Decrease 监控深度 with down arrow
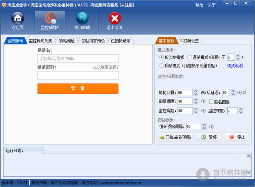 pyautogui.click(x=241, y=112)
